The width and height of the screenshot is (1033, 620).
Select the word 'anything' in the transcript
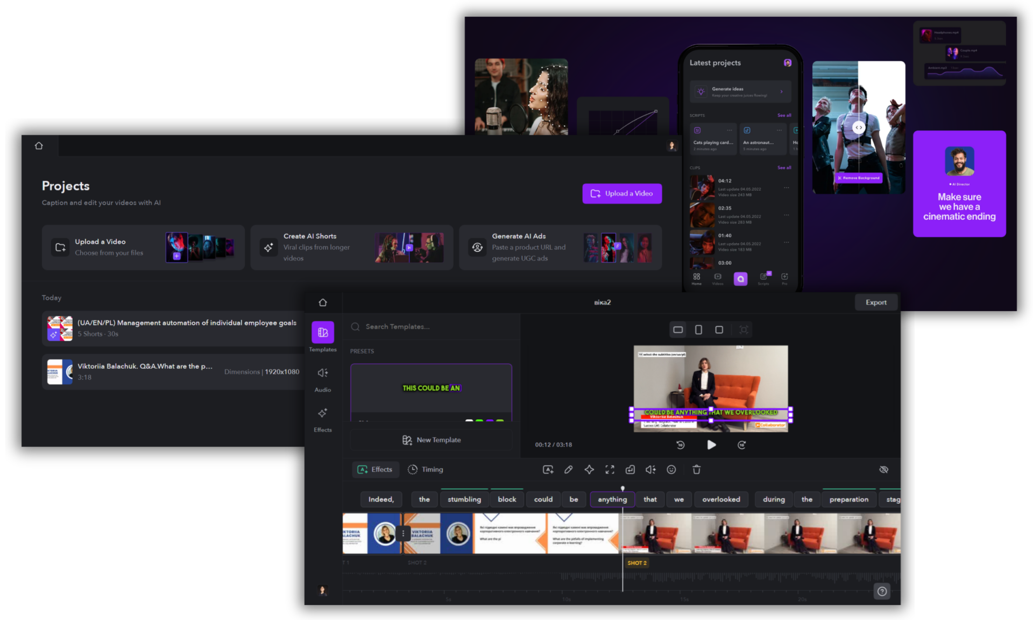pos(612,499)
